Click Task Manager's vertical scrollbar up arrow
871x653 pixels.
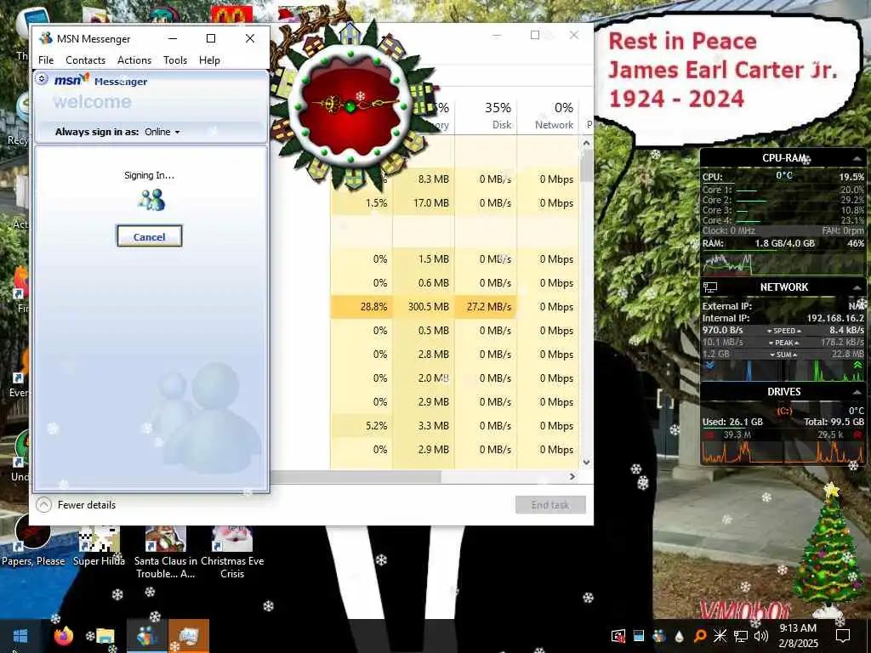pyautogui.click(x=586, y=143)
